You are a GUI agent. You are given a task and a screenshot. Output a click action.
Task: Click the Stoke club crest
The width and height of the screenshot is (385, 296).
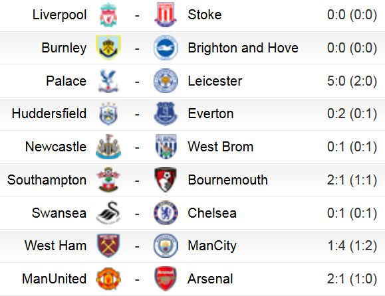[x=166, y=15]
